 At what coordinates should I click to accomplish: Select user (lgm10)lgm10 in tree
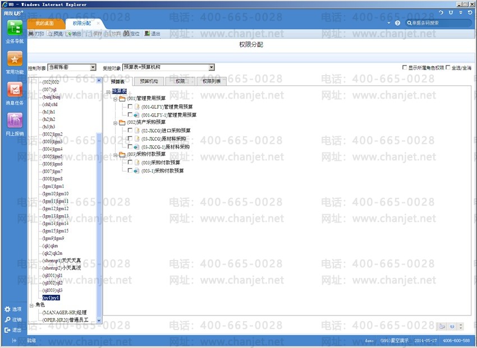coord(56,194)
